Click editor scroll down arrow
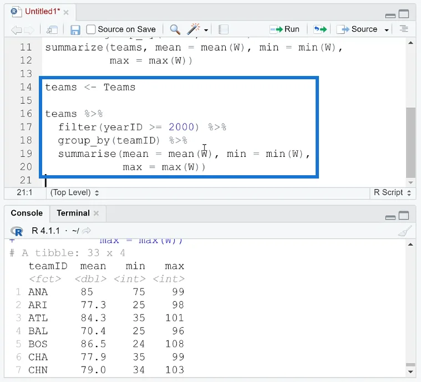The width and height of the screenshot is (421, 382). (x=410, y=182)
